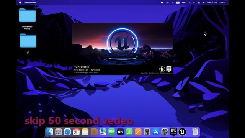
Task: Open FaceTime in the Dock
Action: click(x=111, y=132)
